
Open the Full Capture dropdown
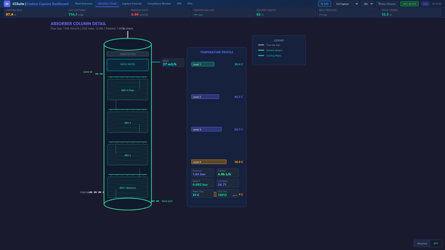[346, 4]
